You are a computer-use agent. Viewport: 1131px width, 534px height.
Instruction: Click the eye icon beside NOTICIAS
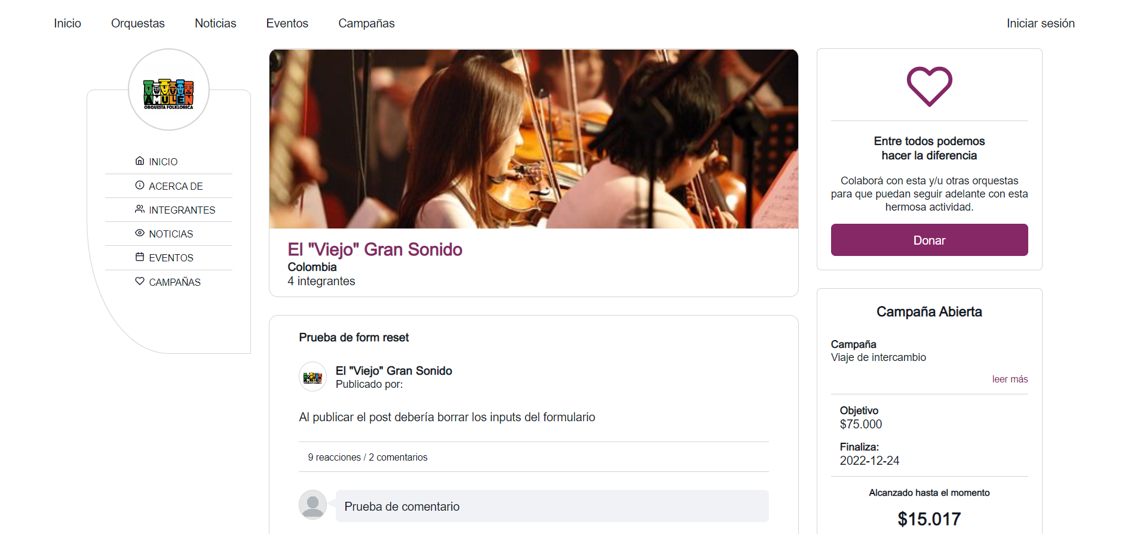[x=140, y=233]
